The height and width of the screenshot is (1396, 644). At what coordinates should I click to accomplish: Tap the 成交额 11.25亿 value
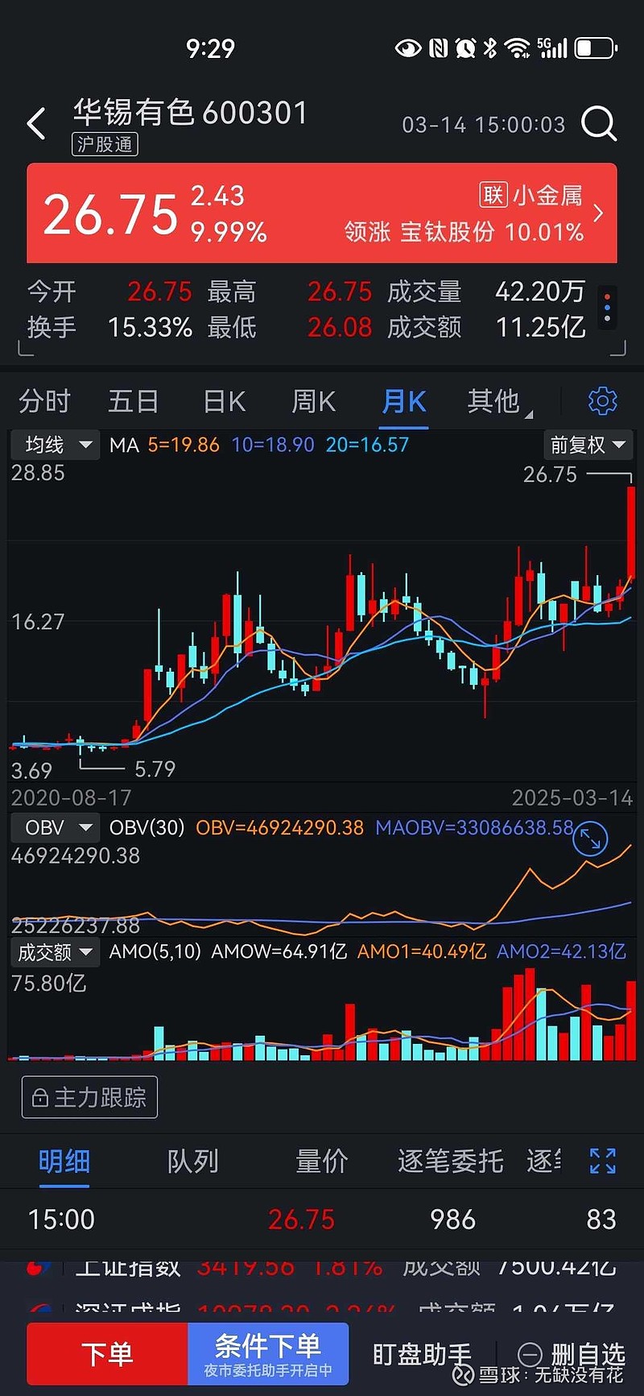tap(540, 327)
